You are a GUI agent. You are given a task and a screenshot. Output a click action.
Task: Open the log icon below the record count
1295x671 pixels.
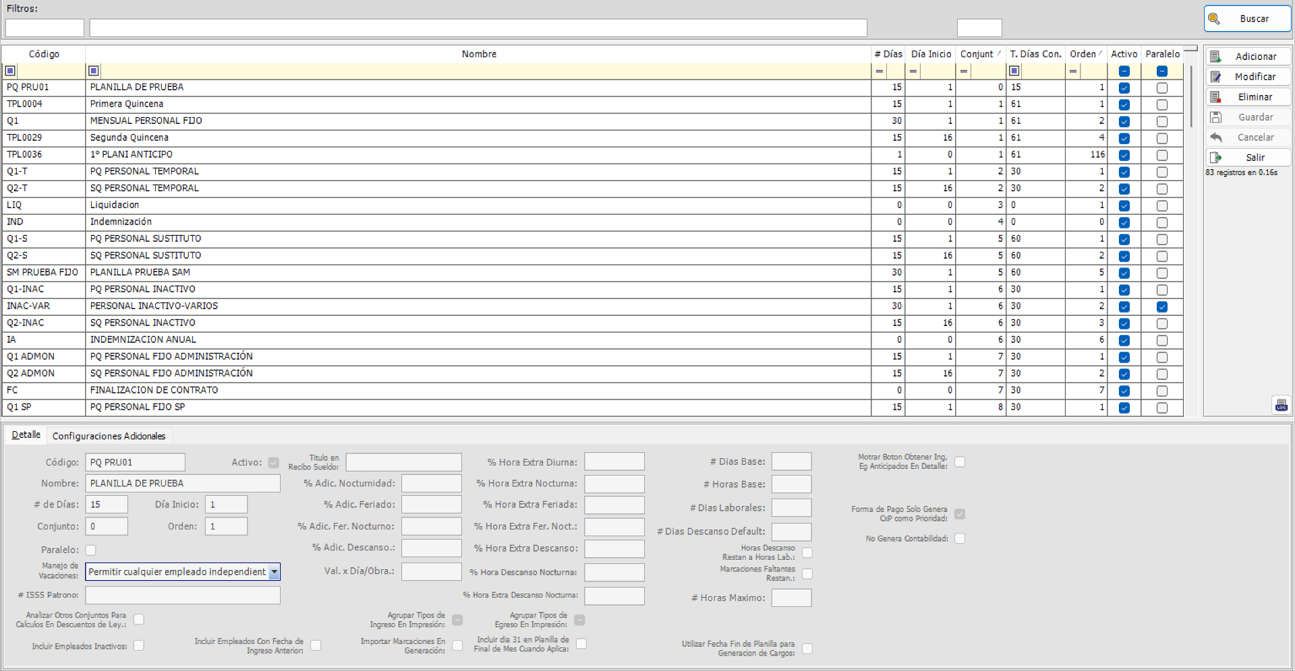[1281, 405]
